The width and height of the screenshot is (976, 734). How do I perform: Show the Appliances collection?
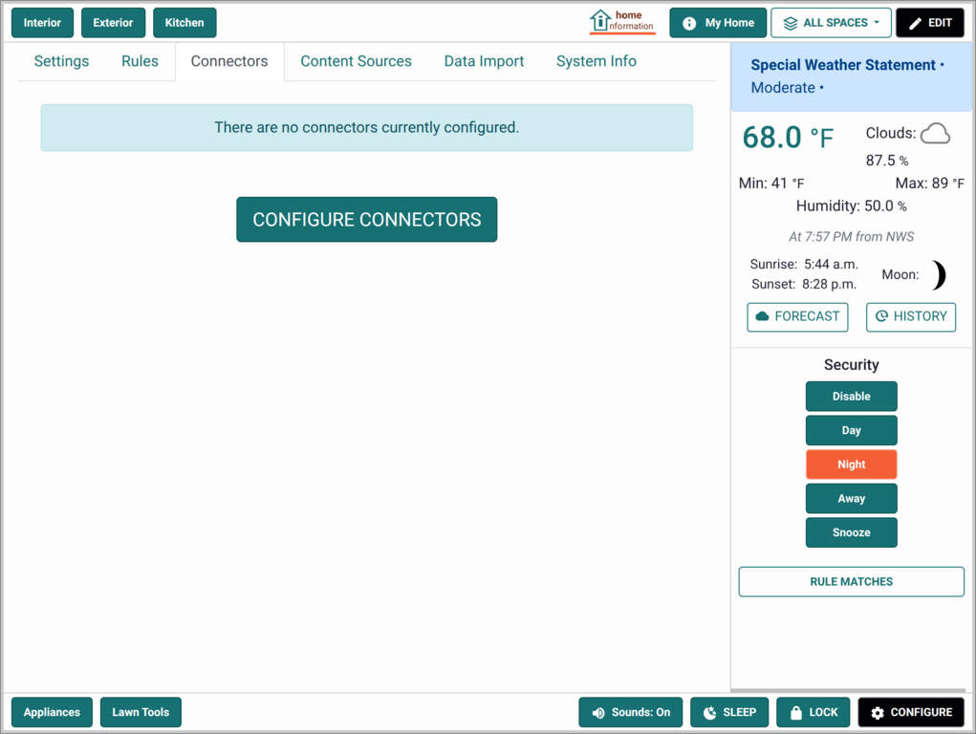click(x=52, y=712)
